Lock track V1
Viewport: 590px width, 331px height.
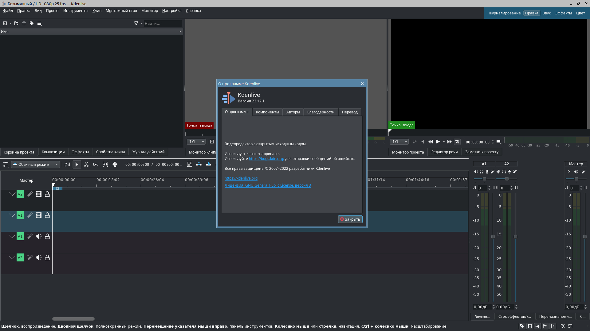47,215
